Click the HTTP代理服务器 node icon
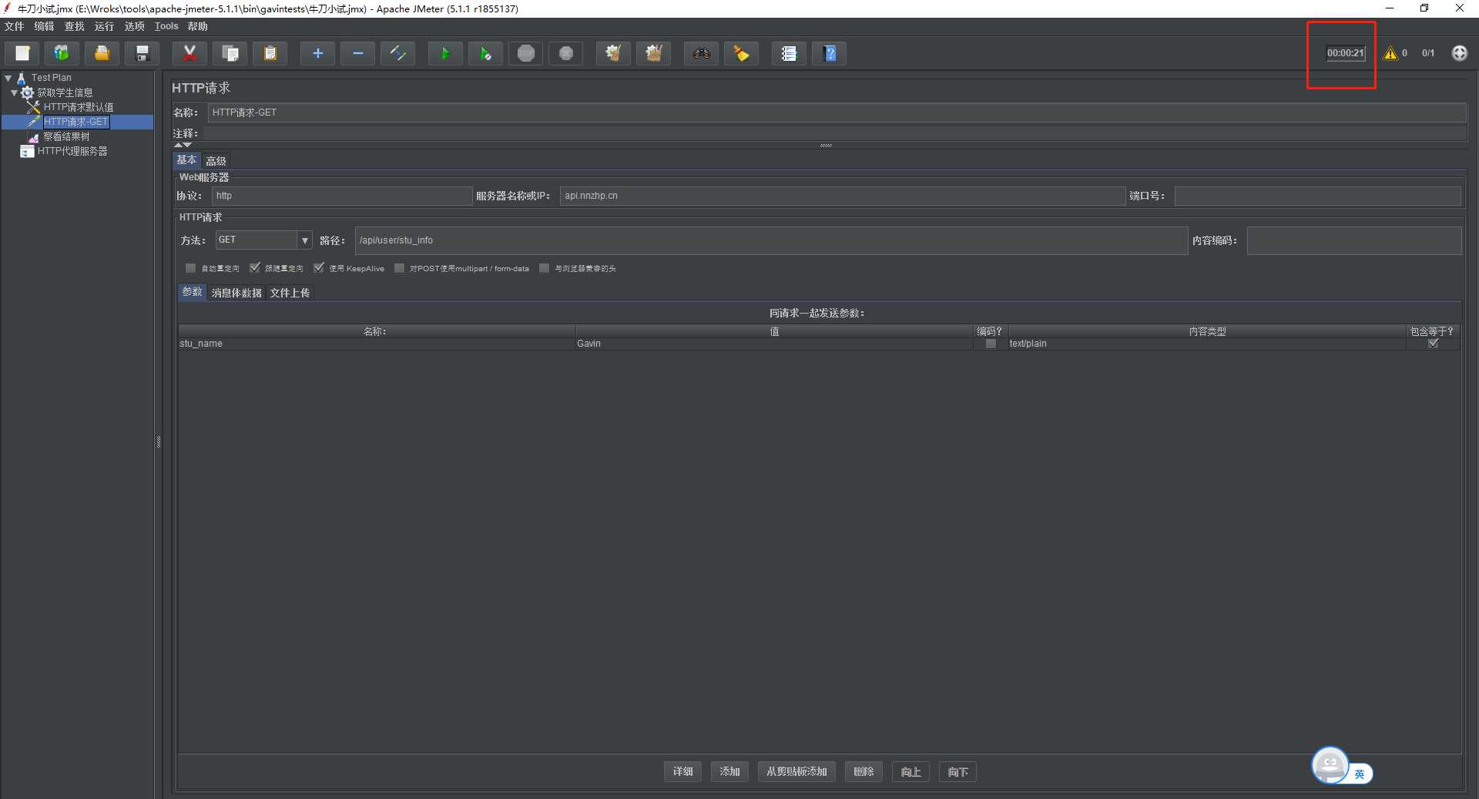The width and height of the screenshot is (1479, 799). point(27,151)
